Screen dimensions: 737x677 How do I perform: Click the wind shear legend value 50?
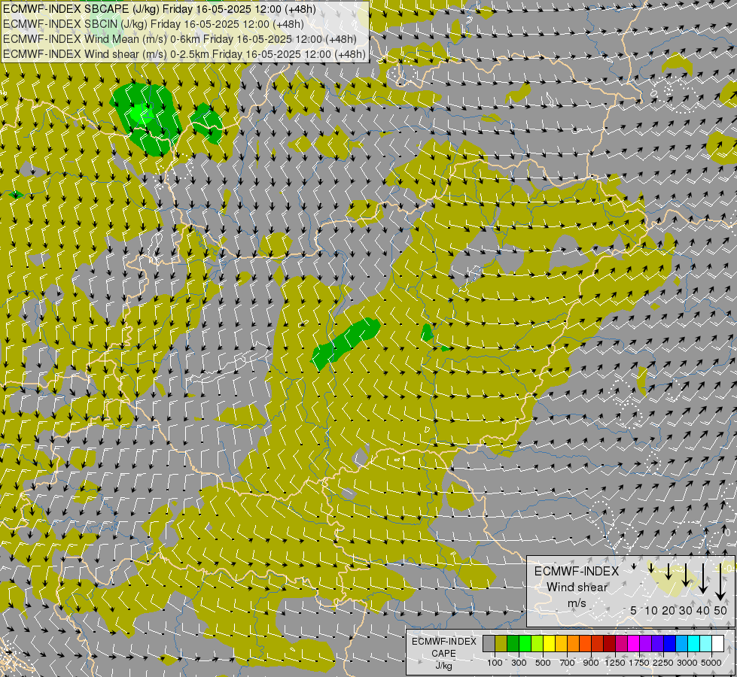(720, 610)
